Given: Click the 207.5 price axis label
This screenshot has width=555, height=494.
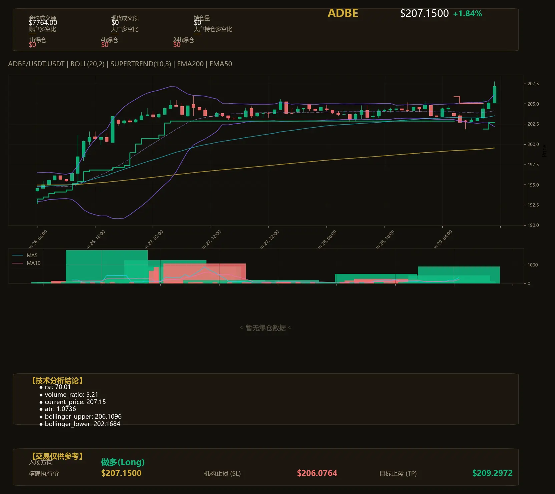Looking at the screenshot, I should click(x=533, y=84).
